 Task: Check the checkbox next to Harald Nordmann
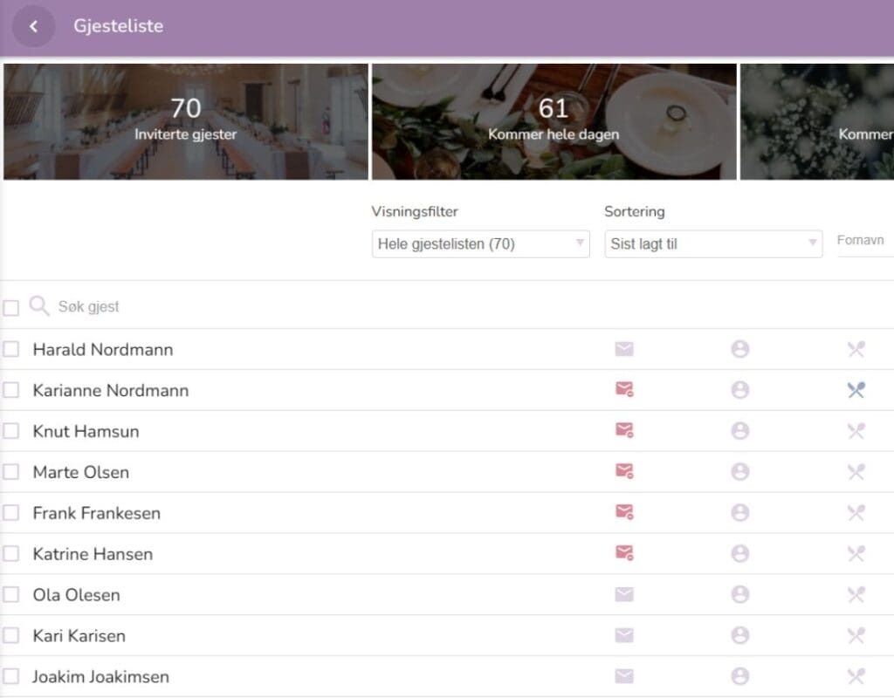click(11, 349)
